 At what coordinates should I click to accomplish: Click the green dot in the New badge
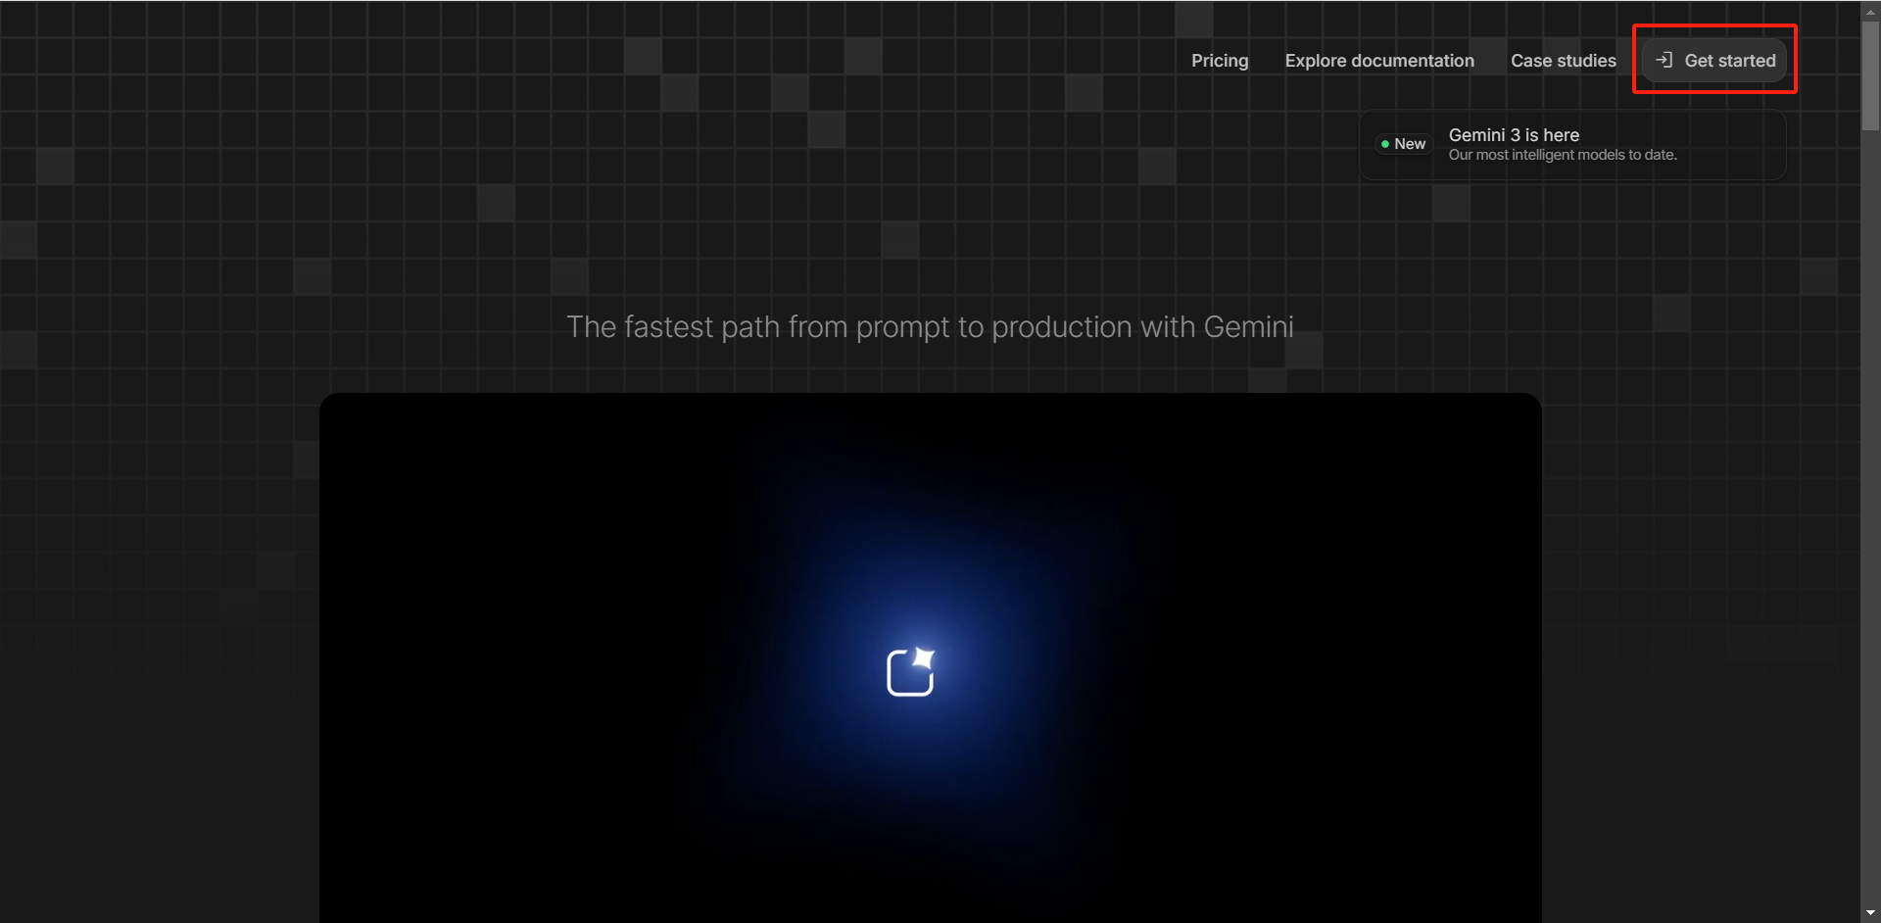1385,144
